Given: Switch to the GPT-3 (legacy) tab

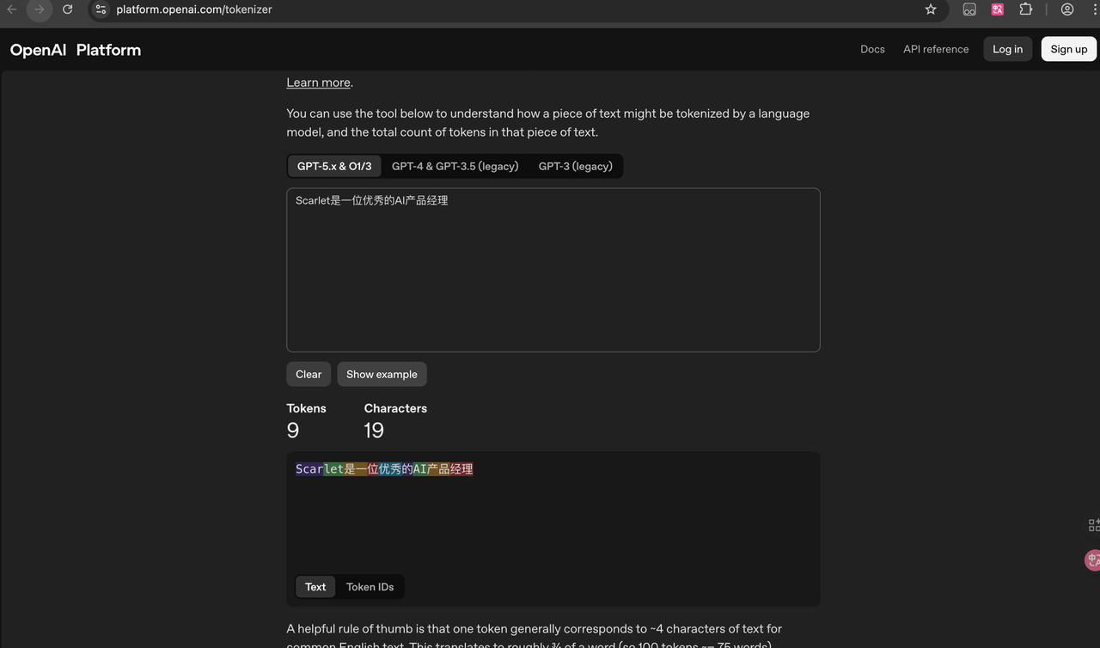Looking at the screenshot, I should click(x=576, y=166).
